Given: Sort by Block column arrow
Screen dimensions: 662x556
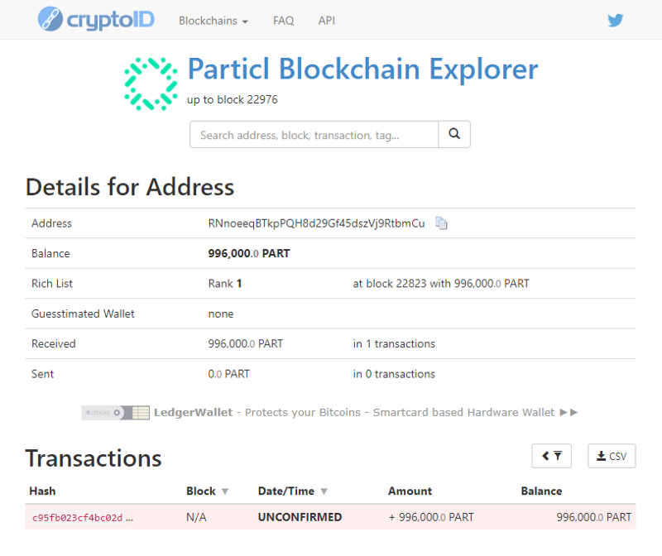Looking at the screenshot, I should (x=225, y=491).
